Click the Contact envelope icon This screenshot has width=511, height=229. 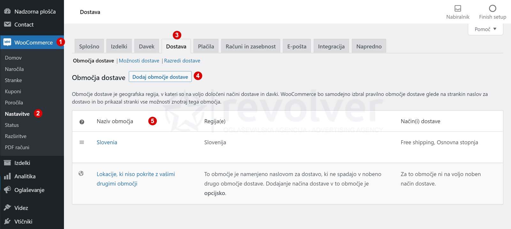click(x=7, y=24)
